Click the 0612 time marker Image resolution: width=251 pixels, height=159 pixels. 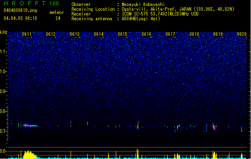tap(51, 34)
